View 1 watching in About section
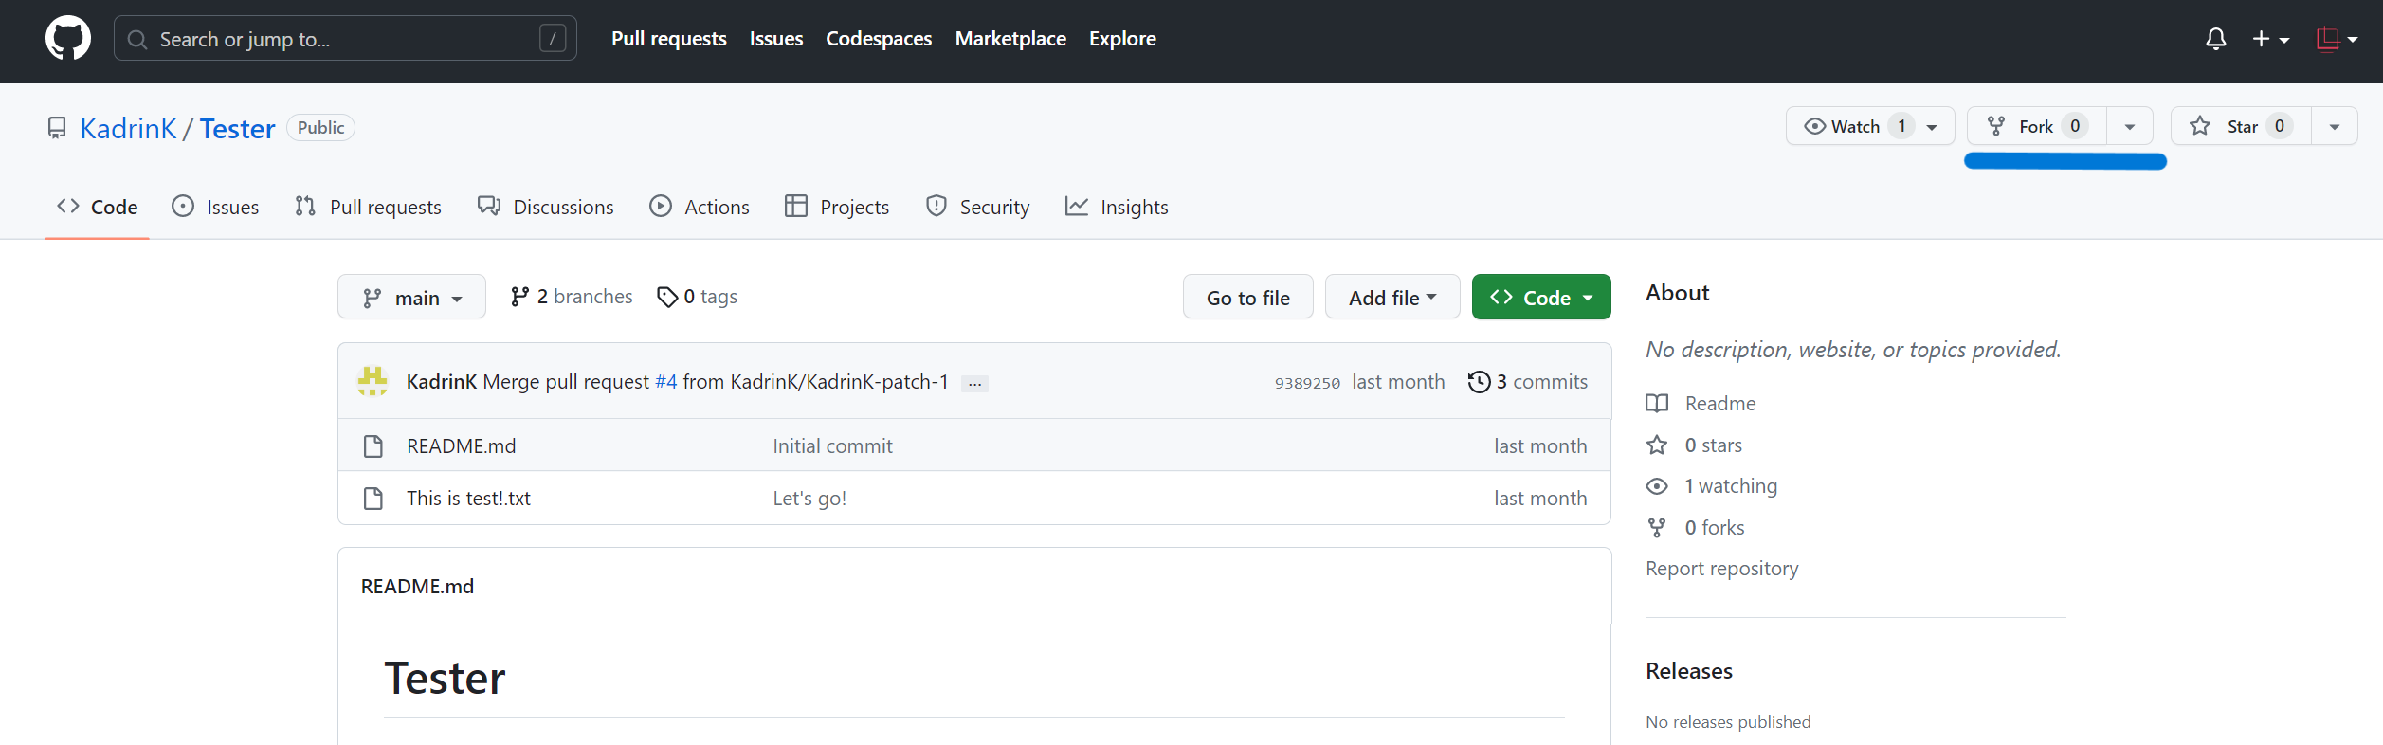Viewport: 2383px width, 745px height. pos(1731,485)
